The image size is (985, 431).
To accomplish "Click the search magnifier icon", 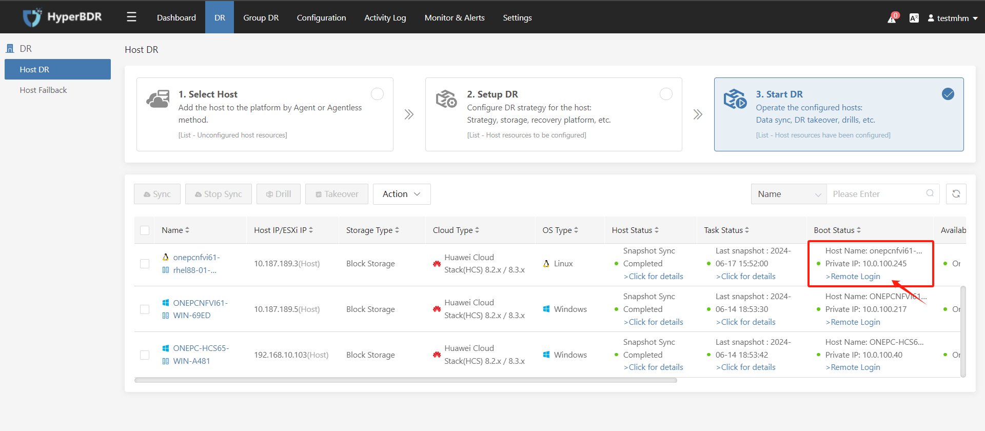I will click(x=930, y=193).
